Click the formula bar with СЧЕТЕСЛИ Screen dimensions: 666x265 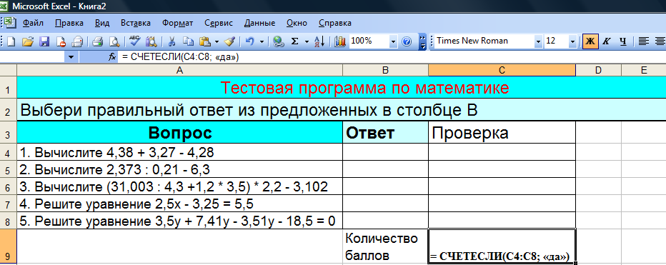pos(391,57)
